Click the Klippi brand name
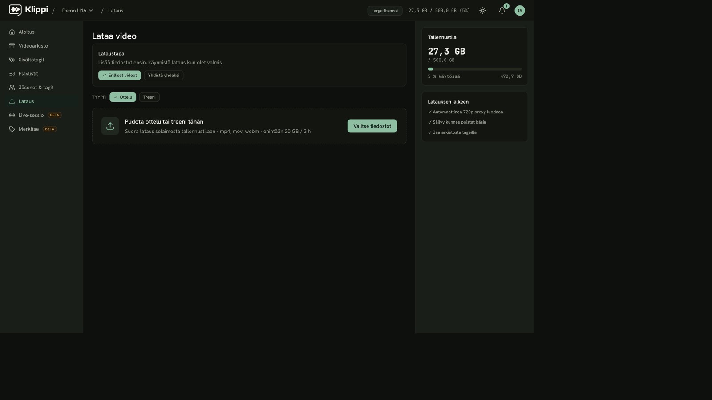The image size is (712, 400). (36, 10)
